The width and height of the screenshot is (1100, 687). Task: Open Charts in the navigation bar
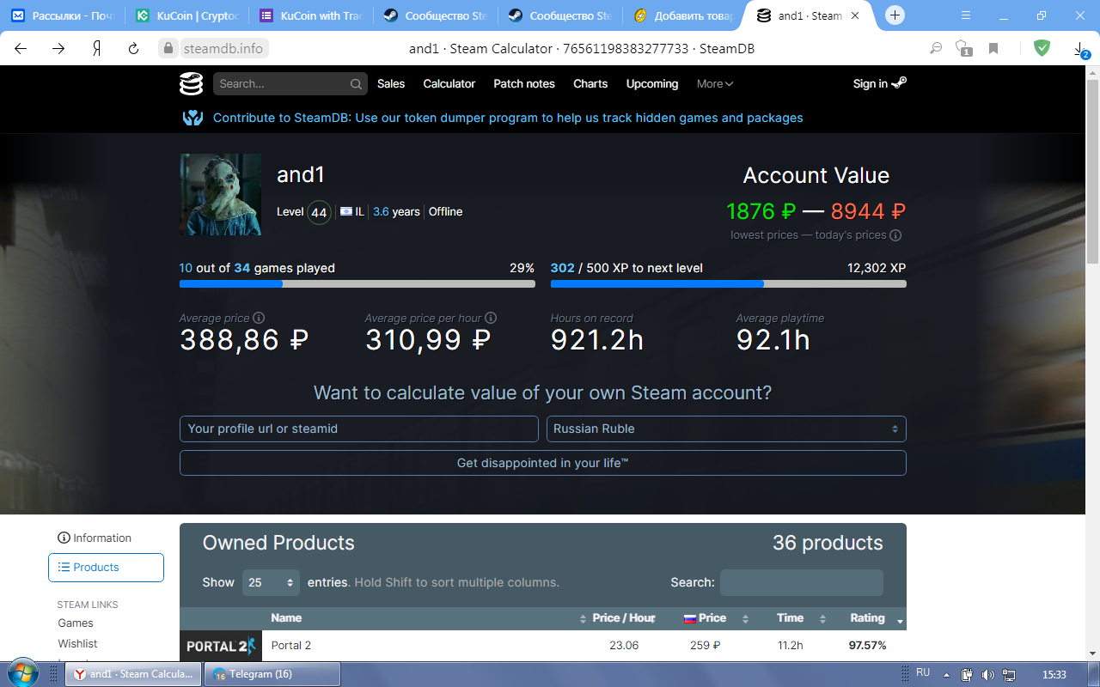point(590,84)
